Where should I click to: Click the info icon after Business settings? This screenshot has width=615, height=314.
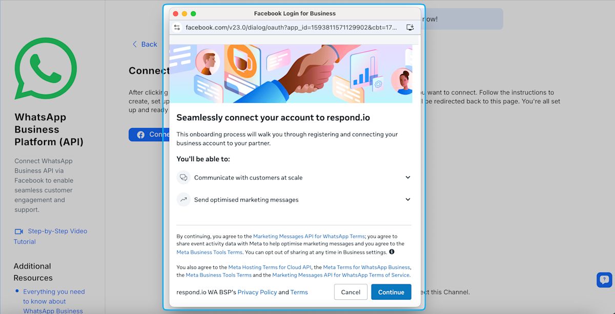click(392, 252)
